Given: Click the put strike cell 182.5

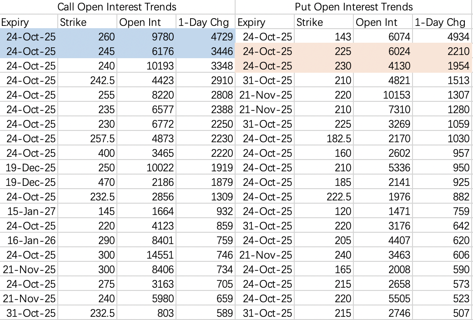Looking at the screenshot, I should 324,139.
